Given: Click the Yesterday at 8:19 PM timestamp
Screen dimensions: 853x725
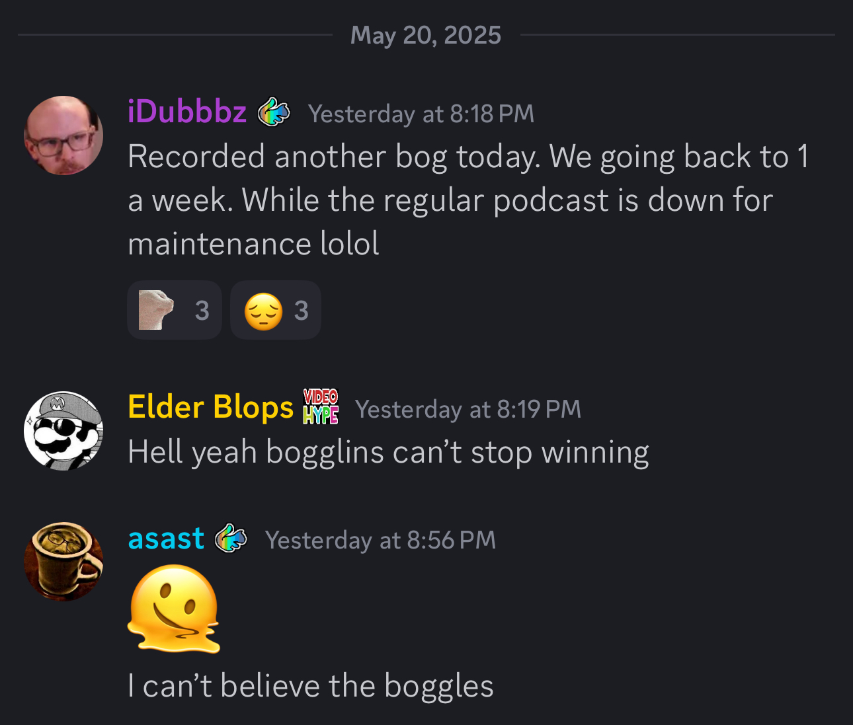Looking at the screenshot, I should pos(468,409).
